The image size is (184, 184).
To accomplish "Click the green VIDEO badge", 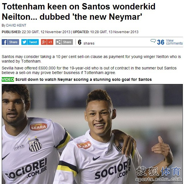I will click(x=8, y=79).
